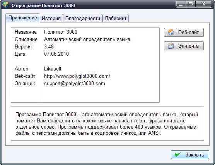Click text Автоматический определитель языка
The height and width of the screenshot is (165, 215).
(87, 40)
